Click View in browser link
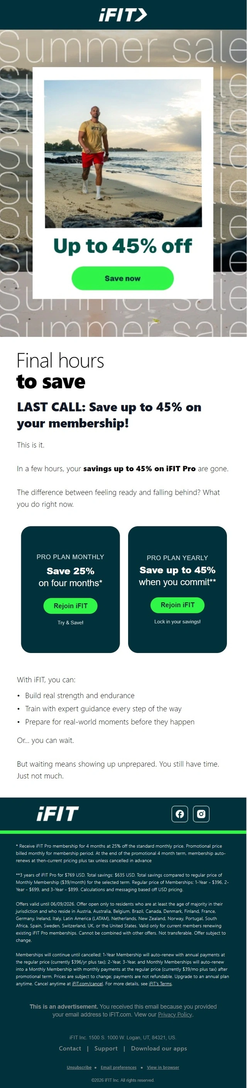The height and width of the screenshot is (1088, 247). click(x=163, y=1067)
